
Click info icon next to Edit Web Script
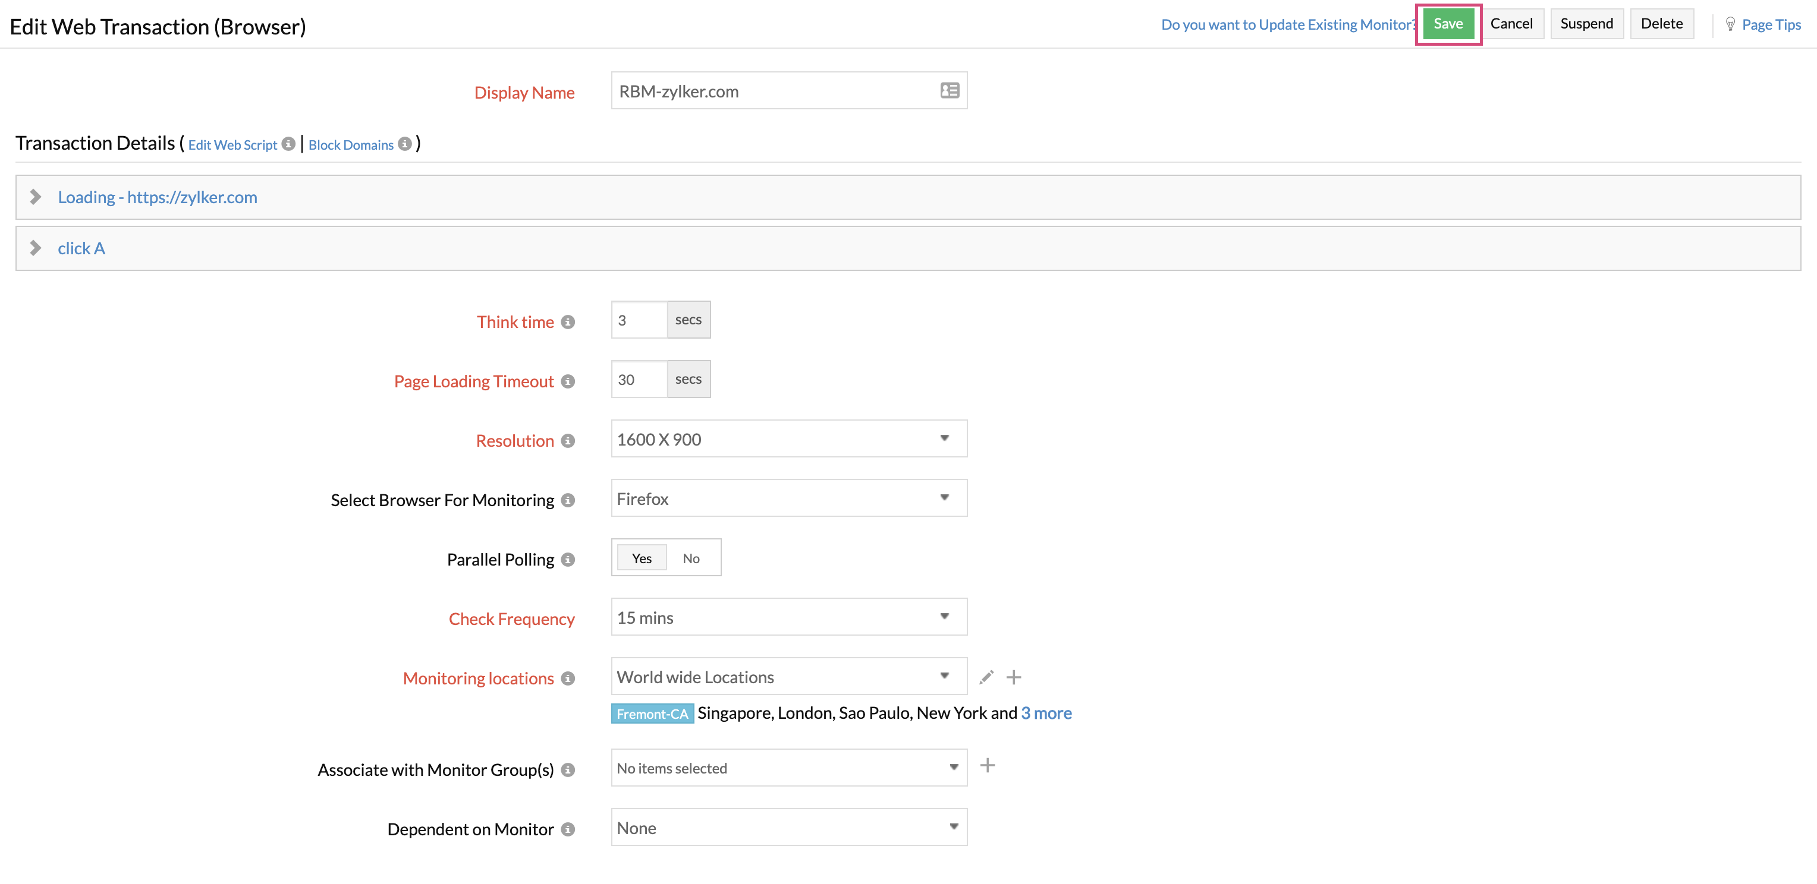click(288, 144)
